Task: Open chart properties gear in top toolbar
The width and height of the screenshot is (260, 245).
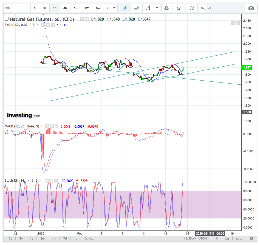Action: point(166,8)
